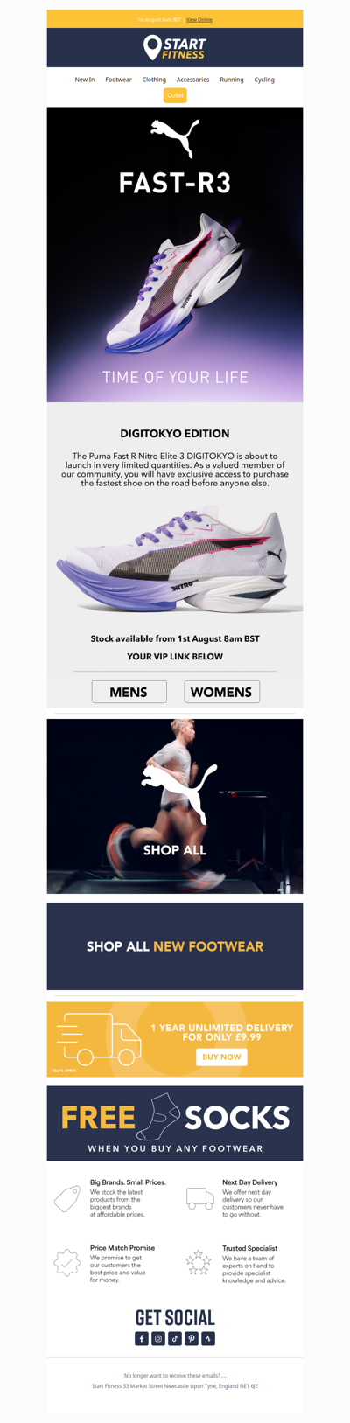This screenshot has width=350, height=1423.
Task: Go to New In menu item
Action: (85, 80)
